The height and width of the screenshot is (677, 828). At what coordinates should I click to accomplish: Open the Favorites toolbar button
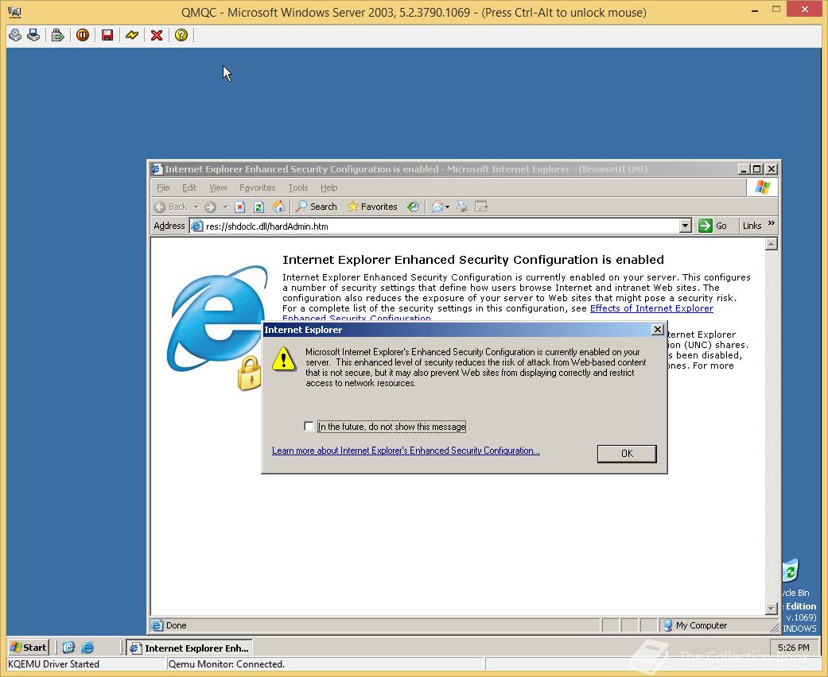[x=371, y=207]
